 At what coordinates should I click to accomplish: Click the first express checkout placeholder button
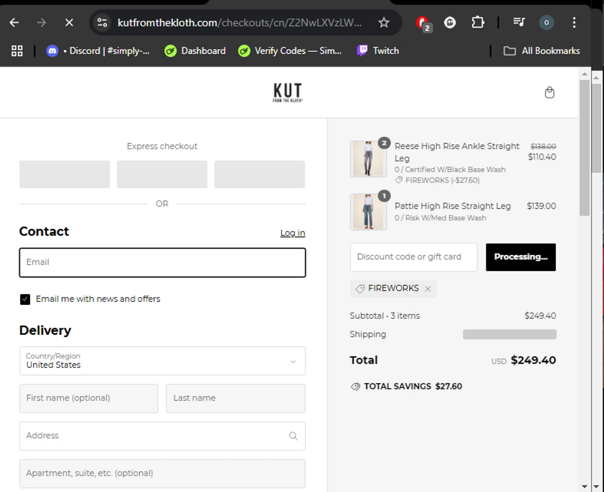click(x=64, y=174)
